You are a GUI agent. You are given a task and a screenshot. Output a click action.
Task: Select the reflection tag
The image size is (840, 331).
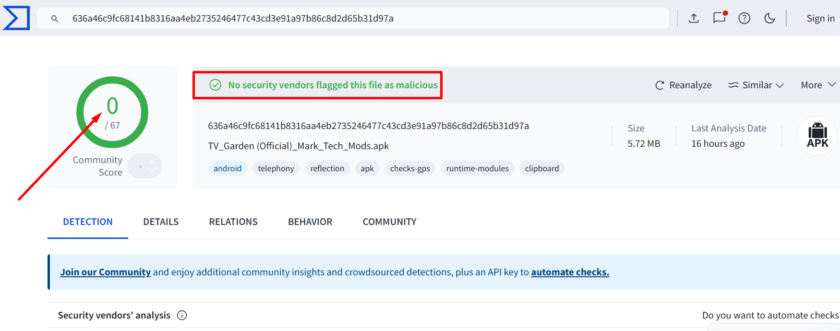pos(327,168)
